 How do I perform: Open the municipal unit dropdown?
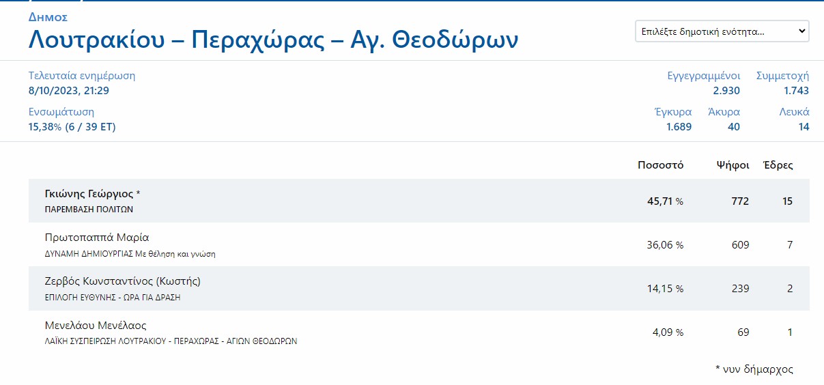[x=722, y=31]
